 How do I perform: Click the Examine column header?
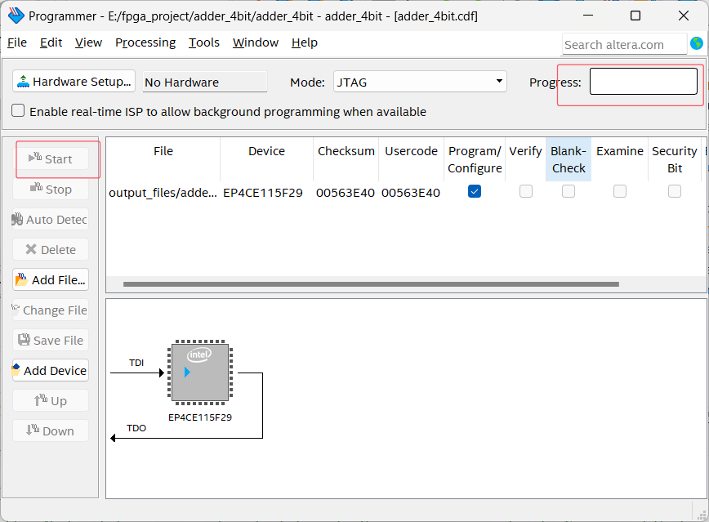click(x=619, y=159)
